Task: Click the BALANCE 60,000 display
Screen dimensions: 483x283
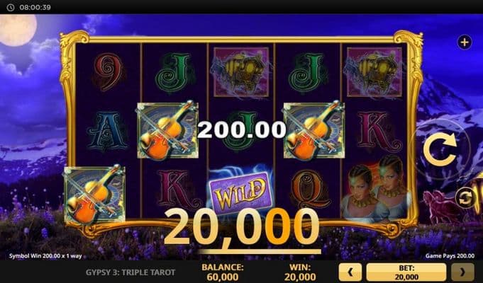Action: coord(223,272)
